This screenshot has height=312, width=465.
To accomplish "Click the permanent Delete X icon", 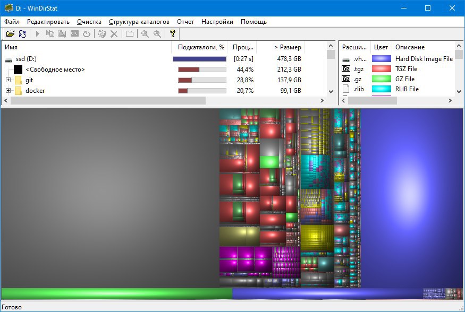I will 114,34.
